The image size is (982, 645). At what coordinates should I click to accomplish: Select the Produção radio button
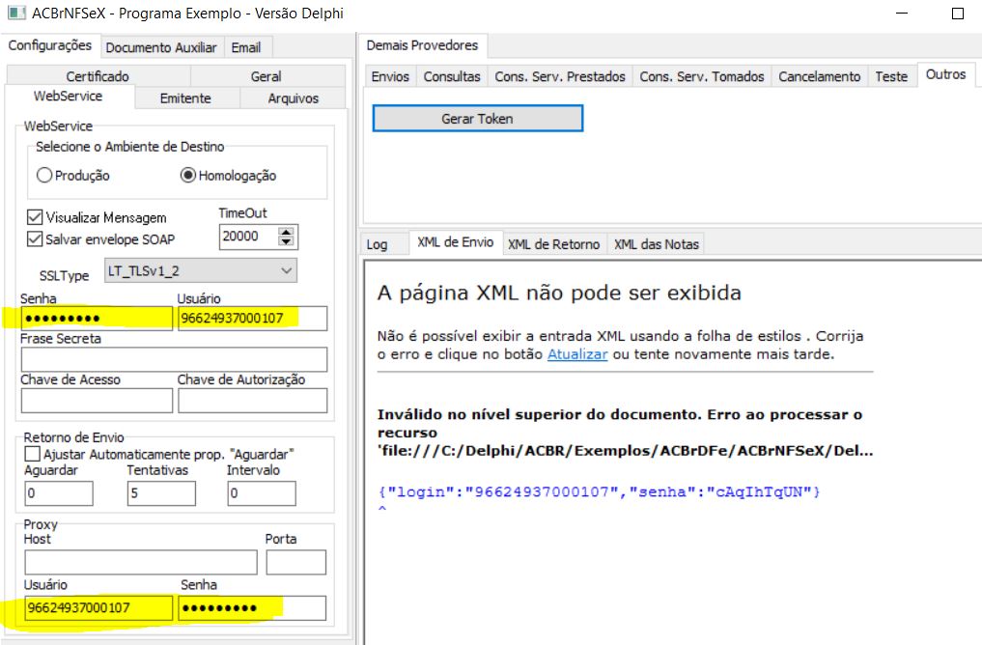pyautogui.click(x=43, y=176)
